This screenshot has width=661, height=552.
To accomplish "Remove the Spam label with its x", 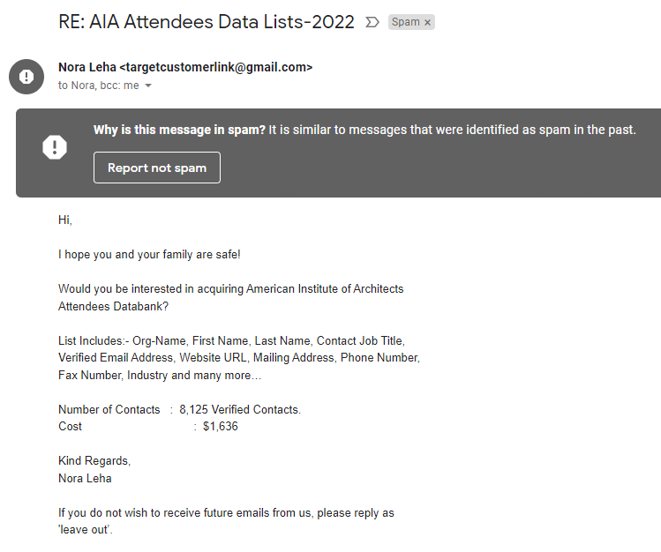I will pos(427,22).
